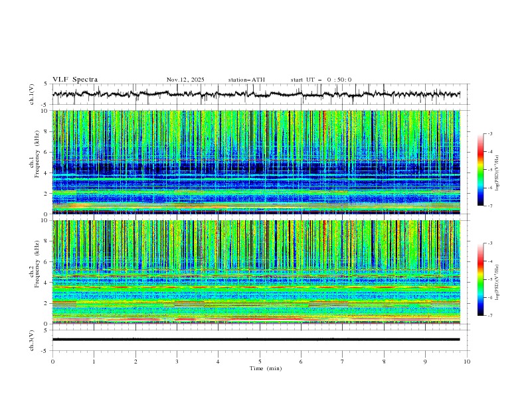Click the start UT time label
The width and height of the screenshot is (526, 406).
pos(321,80)
